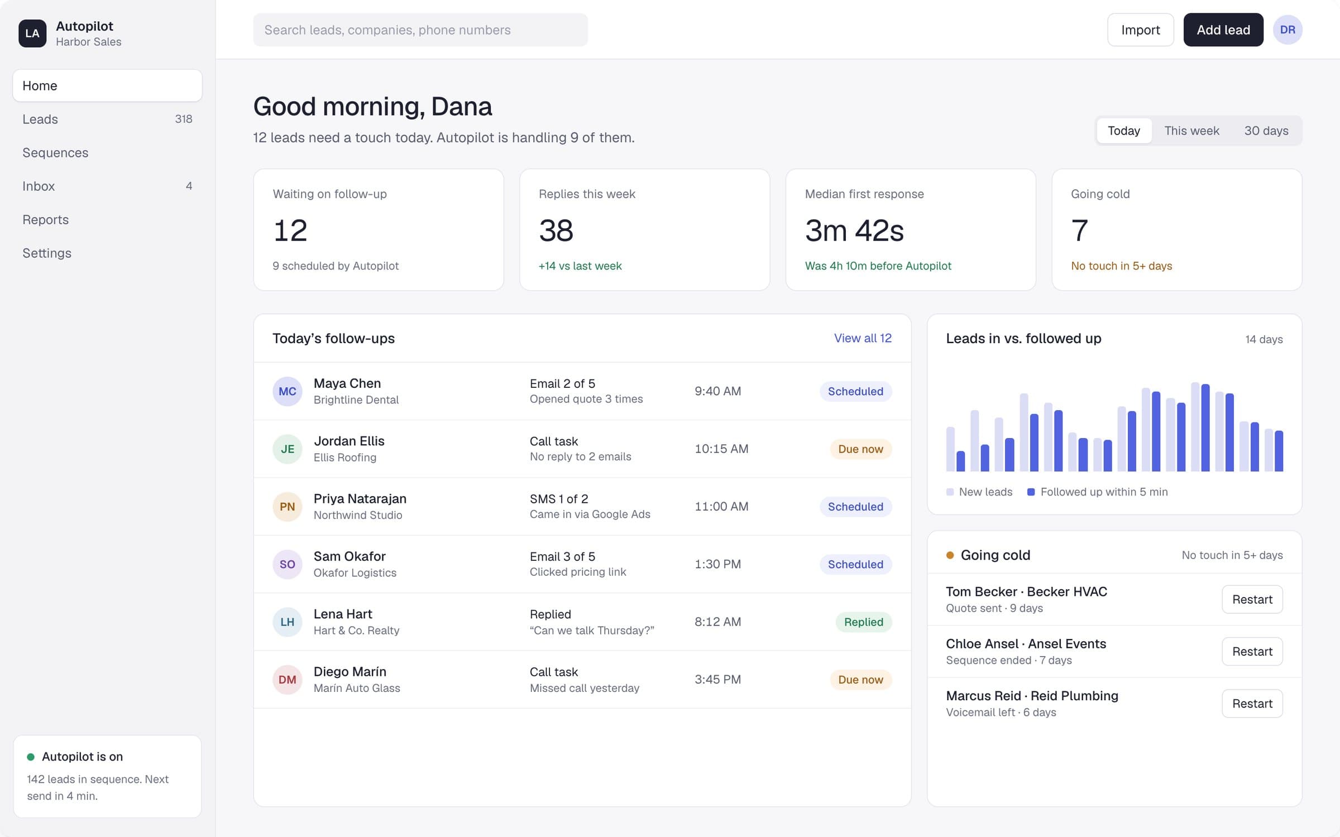Open the Leads section
The height and width of the screenshot is (837, 1340).
coord(107,119)
